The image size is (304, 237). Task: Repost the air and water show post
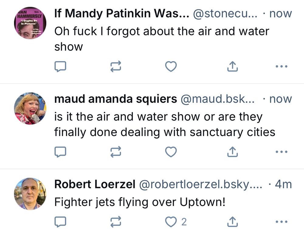click(x=116, y=66)
